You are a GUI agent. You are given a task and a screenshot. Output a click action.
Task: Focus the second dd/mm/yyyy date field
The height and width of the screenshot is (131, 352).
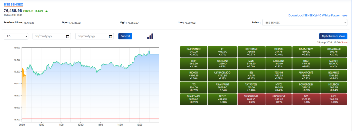coord(95,36)
